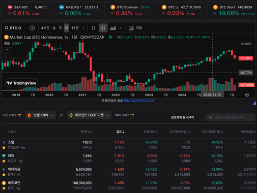Select the bars chart style icon

point(94,28)
